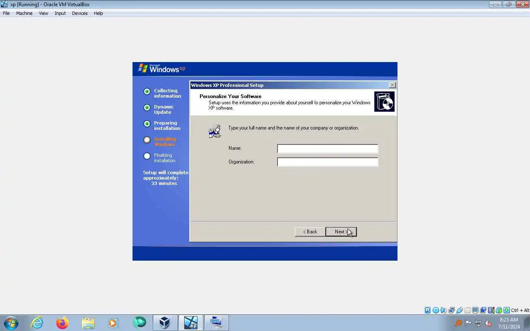
Task: Click into the Organization text field
Action: click(328, 162)
